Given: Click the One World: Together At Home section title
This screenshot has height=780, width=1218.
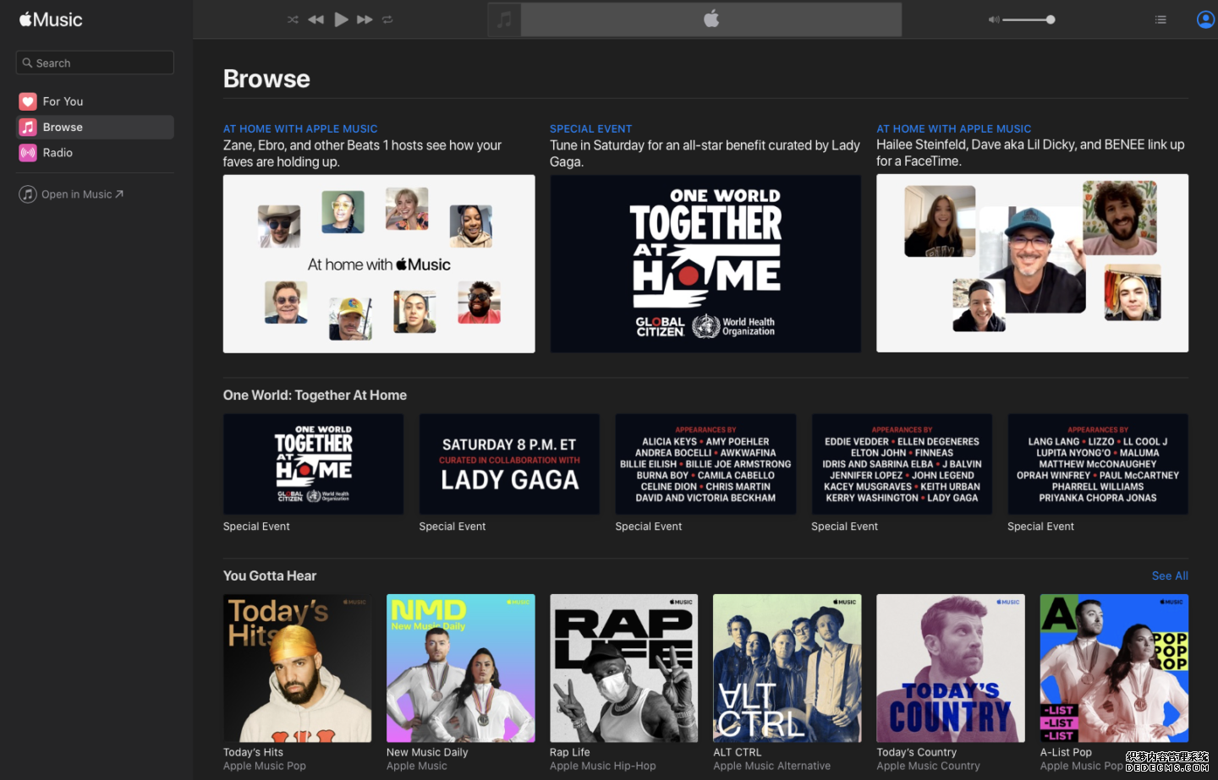Looking at the screenshot, I should coord(315,395).
